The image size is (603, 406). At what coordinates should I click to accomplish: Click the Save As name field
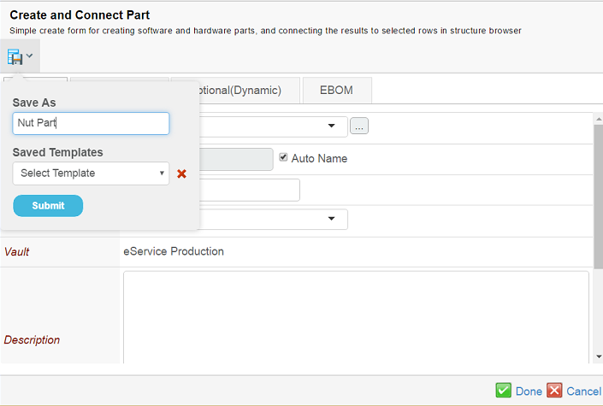[x=91, y=123]
